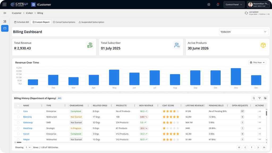The image size is (272, 153).
Task: Open the notifications bell
Action: pyautogui.click(x=218, y=5)
